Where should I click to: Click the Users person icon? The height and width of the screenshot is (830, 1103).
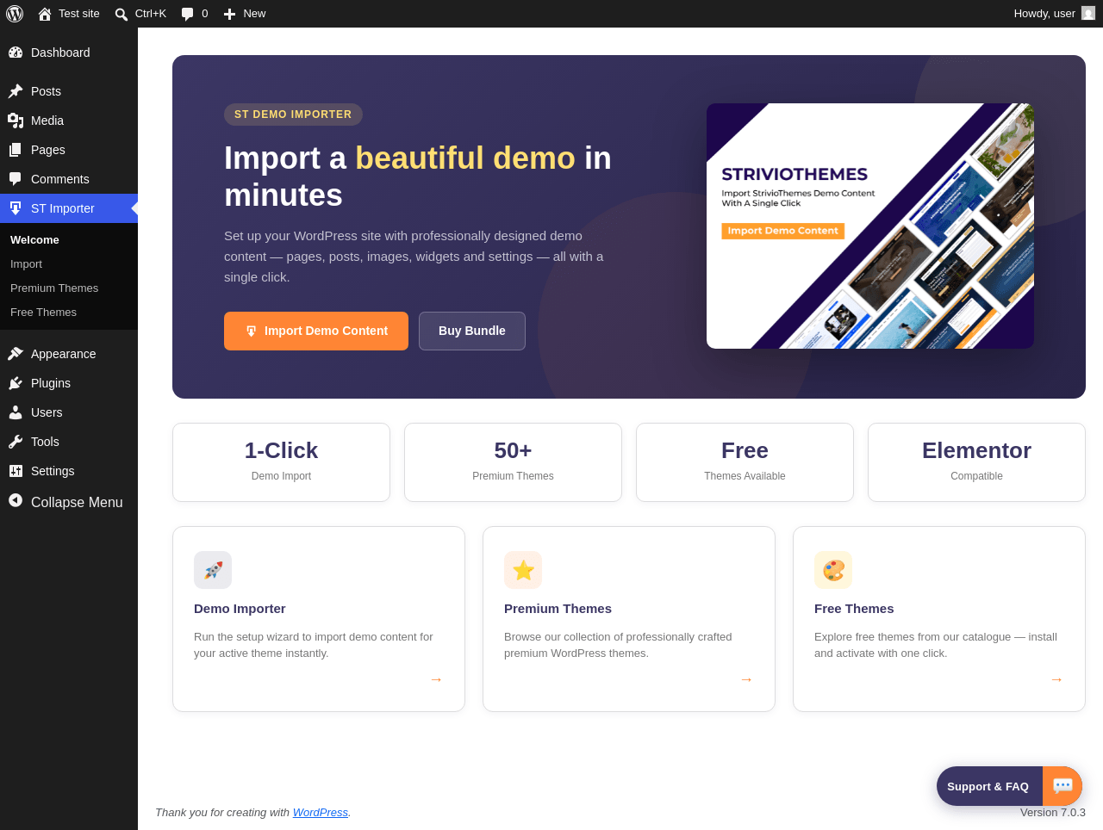[x=16, y=412]
